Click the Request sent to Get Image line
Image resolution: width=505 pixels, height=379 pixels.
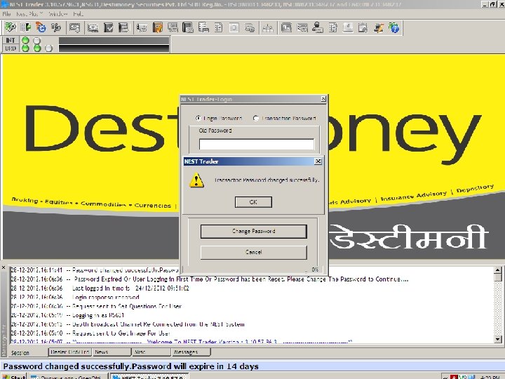tap(90, 333)
